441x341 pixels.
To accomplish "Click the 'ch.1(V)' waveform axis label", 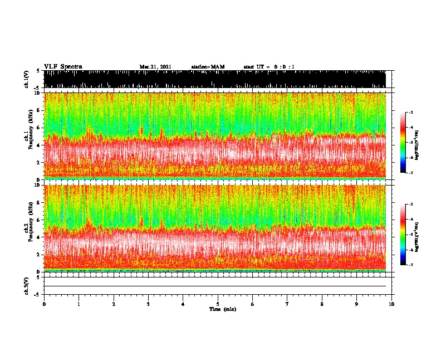I will pos(27,79).
